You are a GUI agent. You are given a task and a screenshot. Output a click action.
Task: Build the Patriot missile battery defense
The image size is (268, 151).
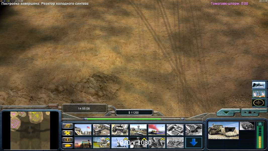pyautogui.click(x=101, y=143)
